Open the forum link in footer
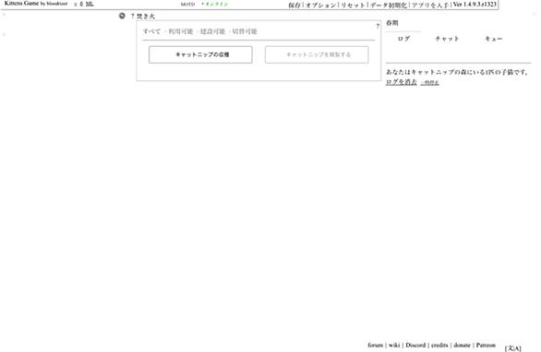This screenshot has height=352, width=541. 376,345
